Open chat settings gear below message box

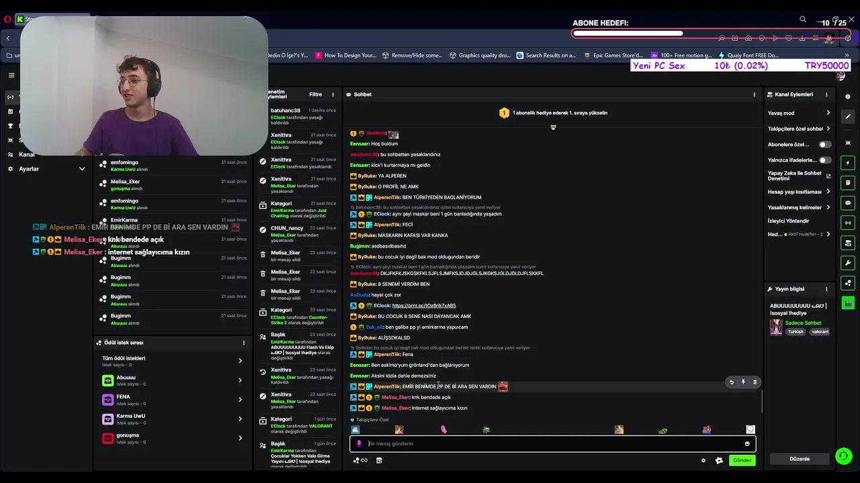(x=703, y=460)
